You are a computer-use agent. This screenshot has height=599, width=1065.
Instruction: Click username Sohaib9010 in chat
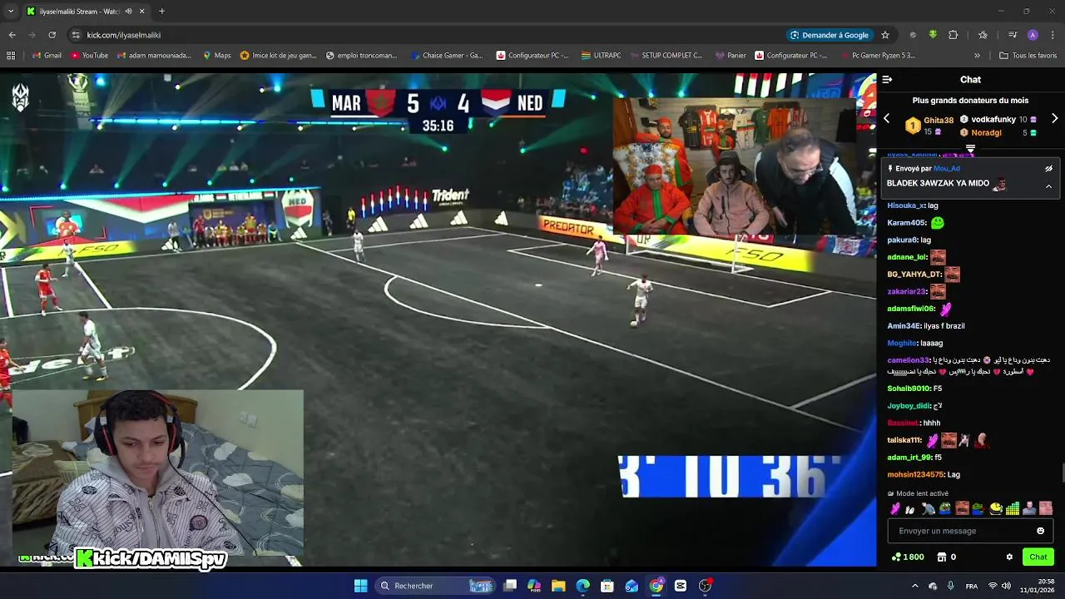(x=909, y=389)
